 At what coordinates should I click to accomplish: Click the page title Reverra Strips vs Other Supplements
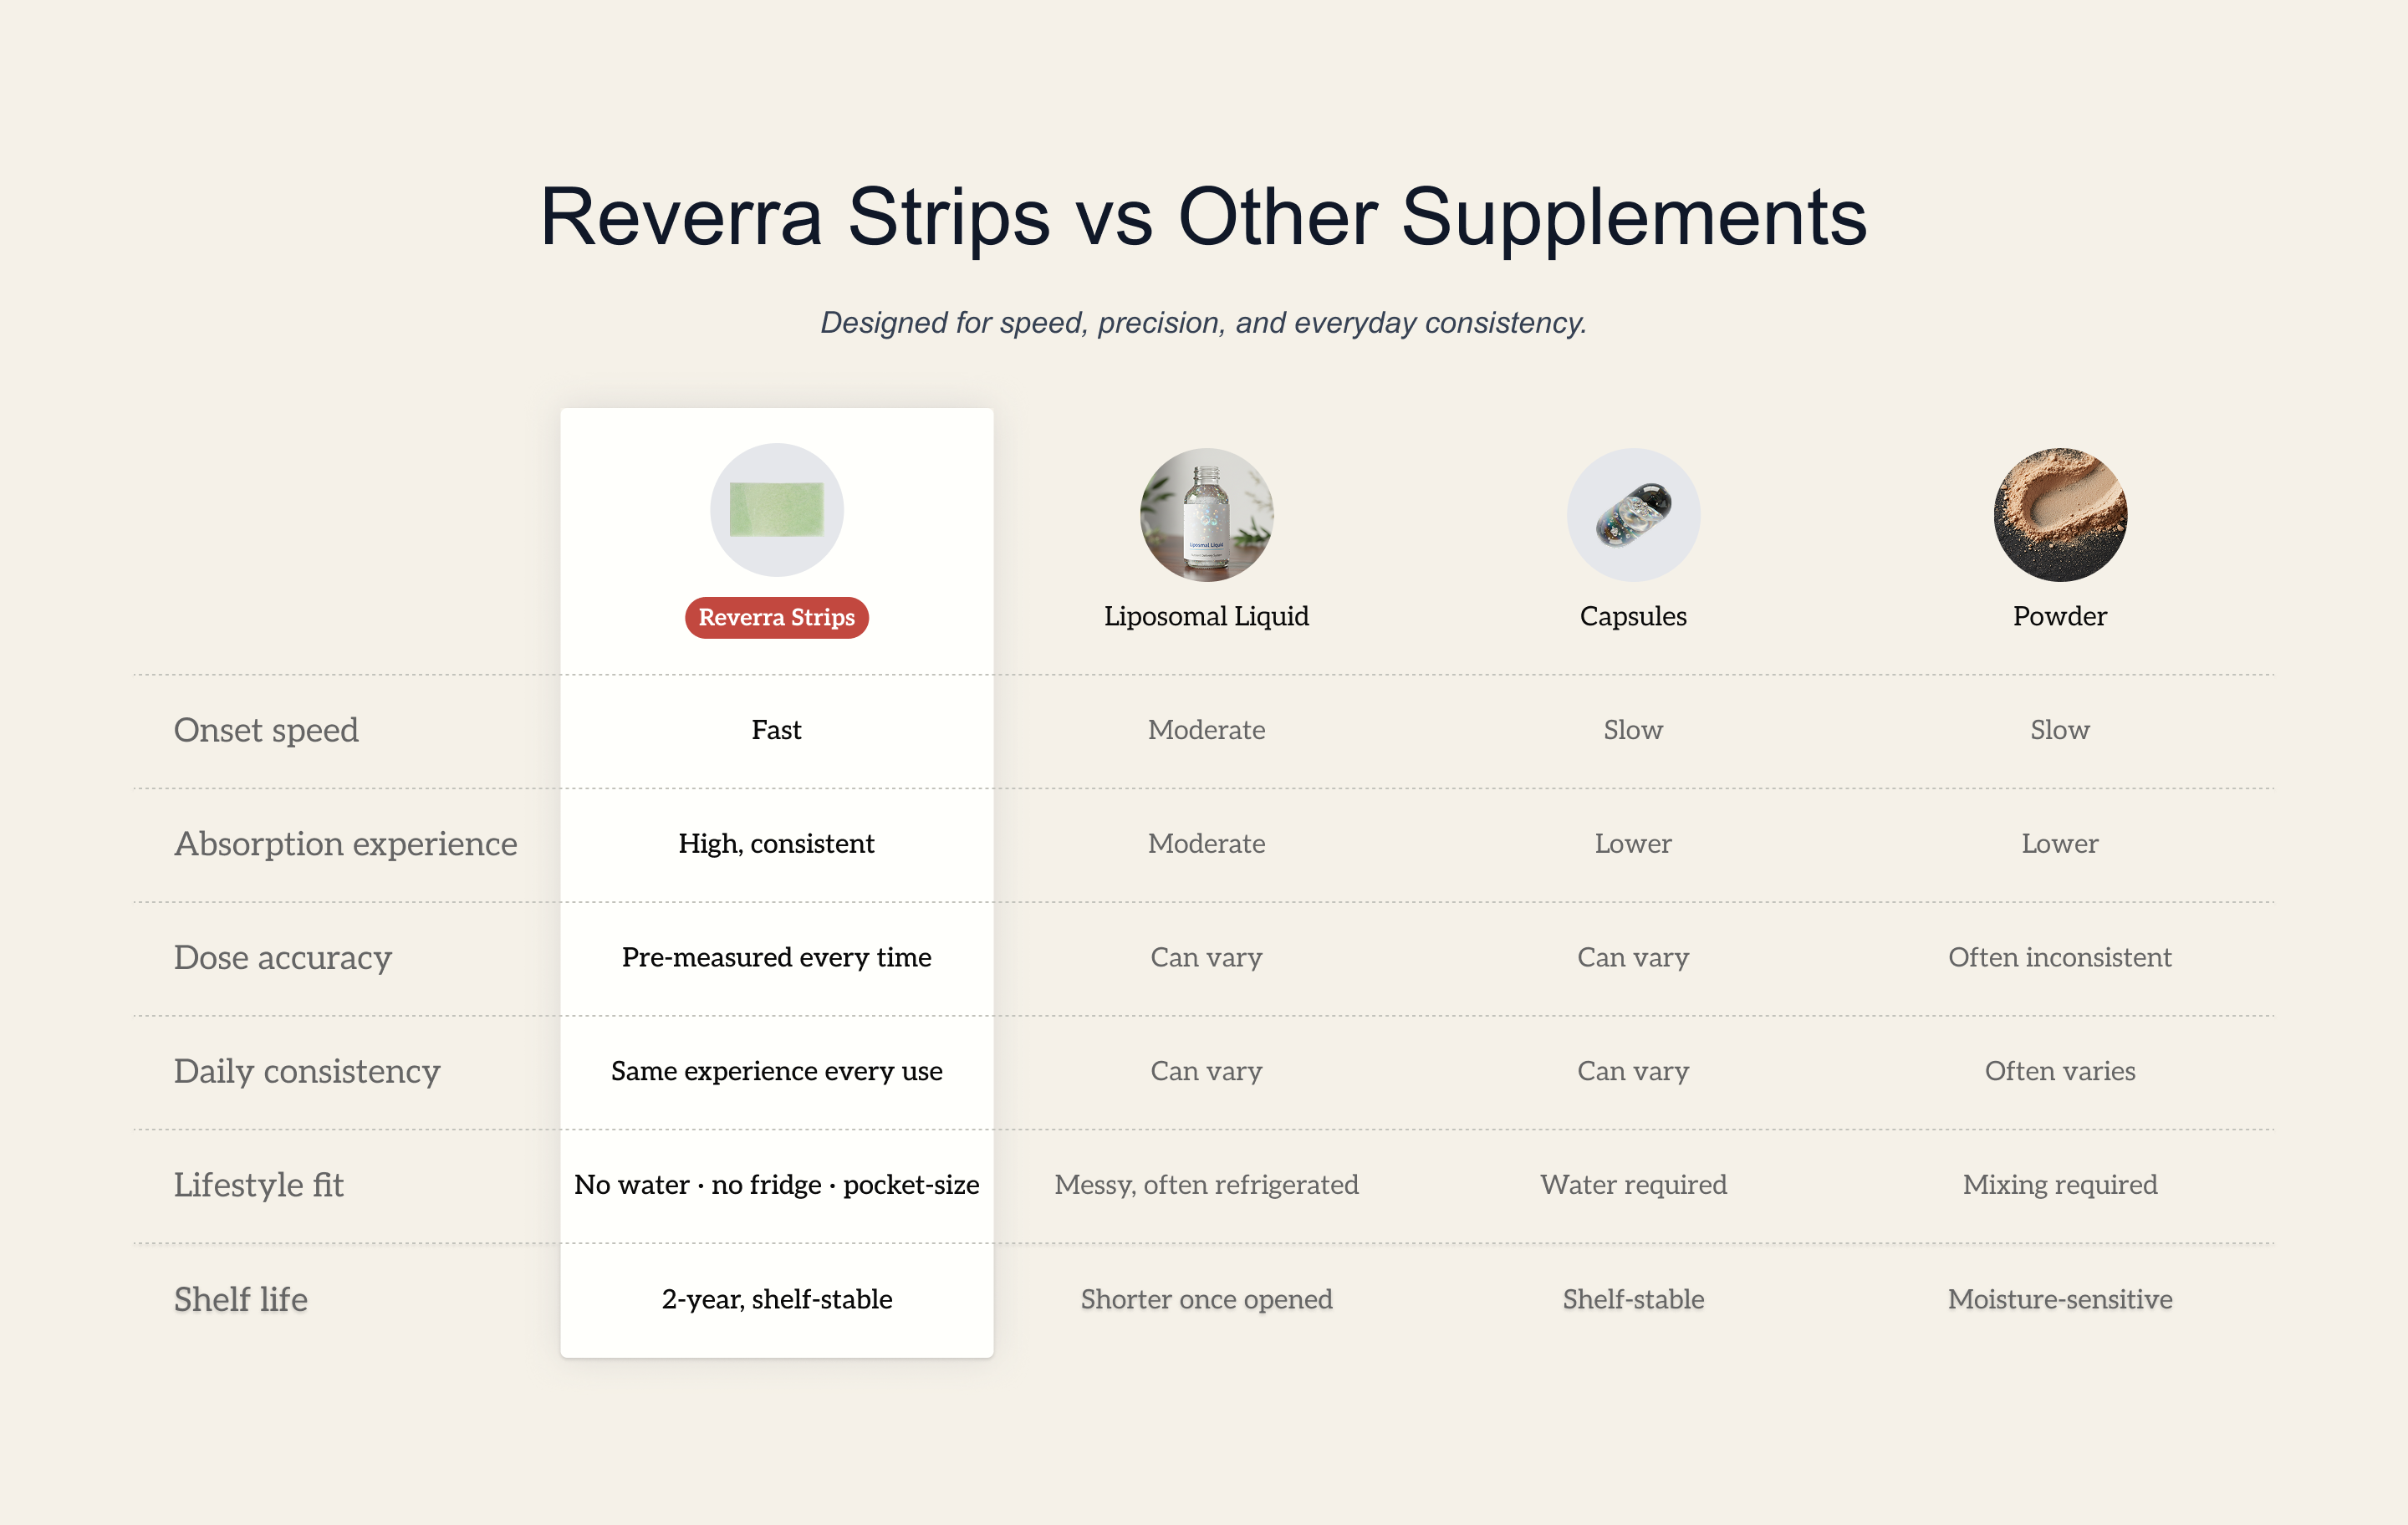1203,217
